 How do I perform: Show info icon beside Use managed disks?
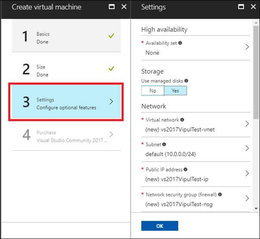[x=186, y=81]
